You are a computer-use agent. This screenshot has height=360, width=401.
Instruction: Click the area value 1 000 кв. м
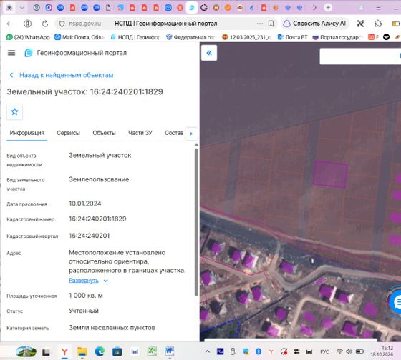pos(86,296)
